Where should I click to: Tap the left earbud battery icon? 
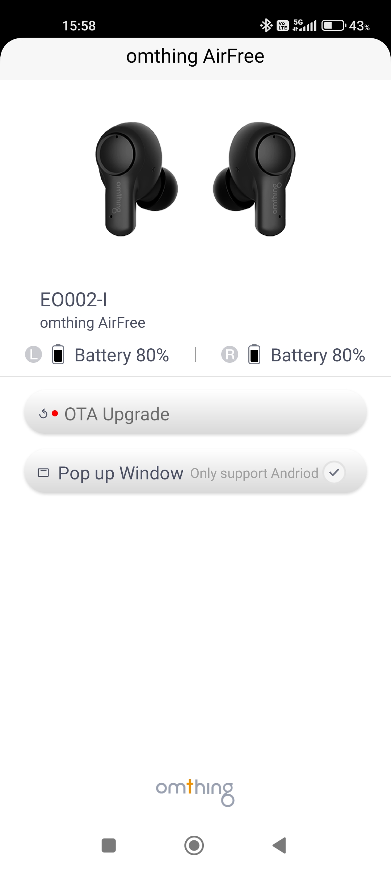pyautogui.click(x=58, y=354)
